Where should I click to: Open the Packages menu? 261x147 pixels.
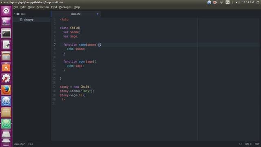(x=65, y=7)
